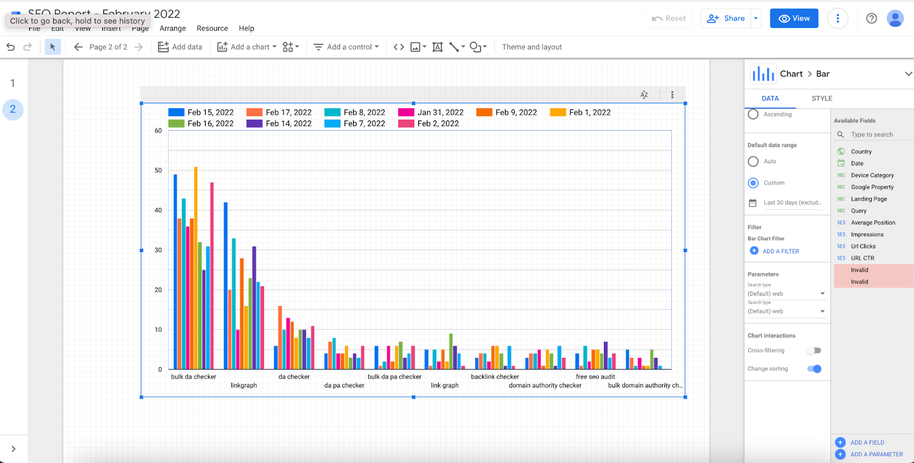Click the Type to search fields box
Image resolution: width=914 pixels, height=463 pixels.
click(872, 135)
